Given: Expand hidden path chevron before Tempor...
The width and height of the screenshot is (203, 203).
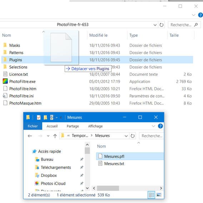Looking at the screenshot, I should click(x=68, y=135).
